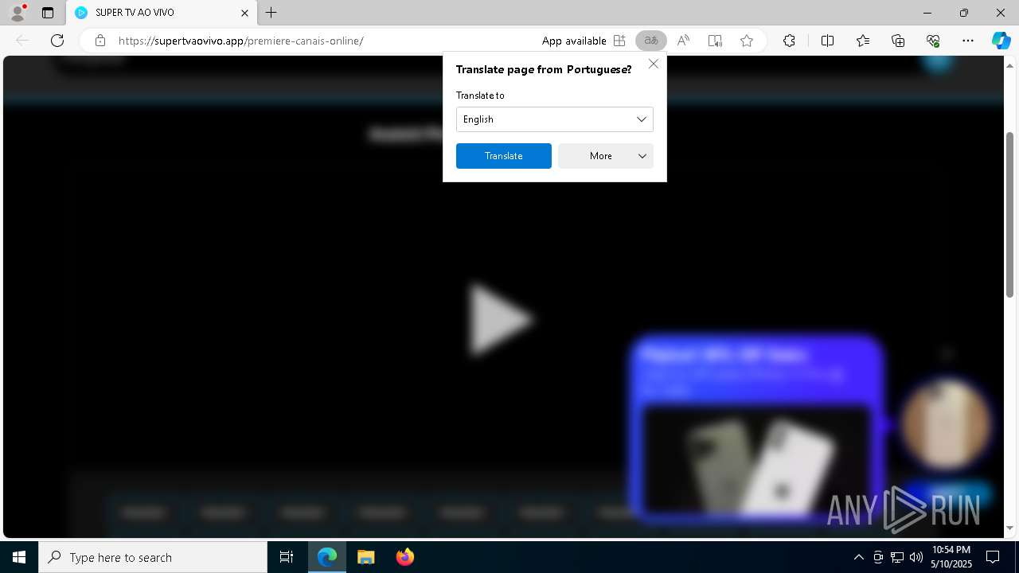This screenshot has width=1019, height=573.
Task: Click the address bar URL
Action: coord(240,41)
